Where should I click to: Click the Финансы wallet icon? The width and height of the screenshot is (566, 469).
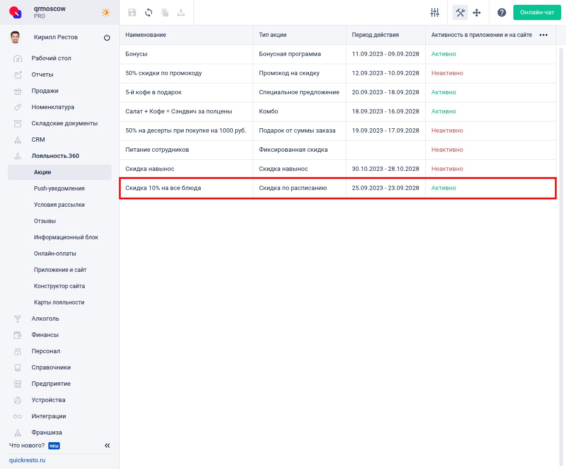(17, 335)
